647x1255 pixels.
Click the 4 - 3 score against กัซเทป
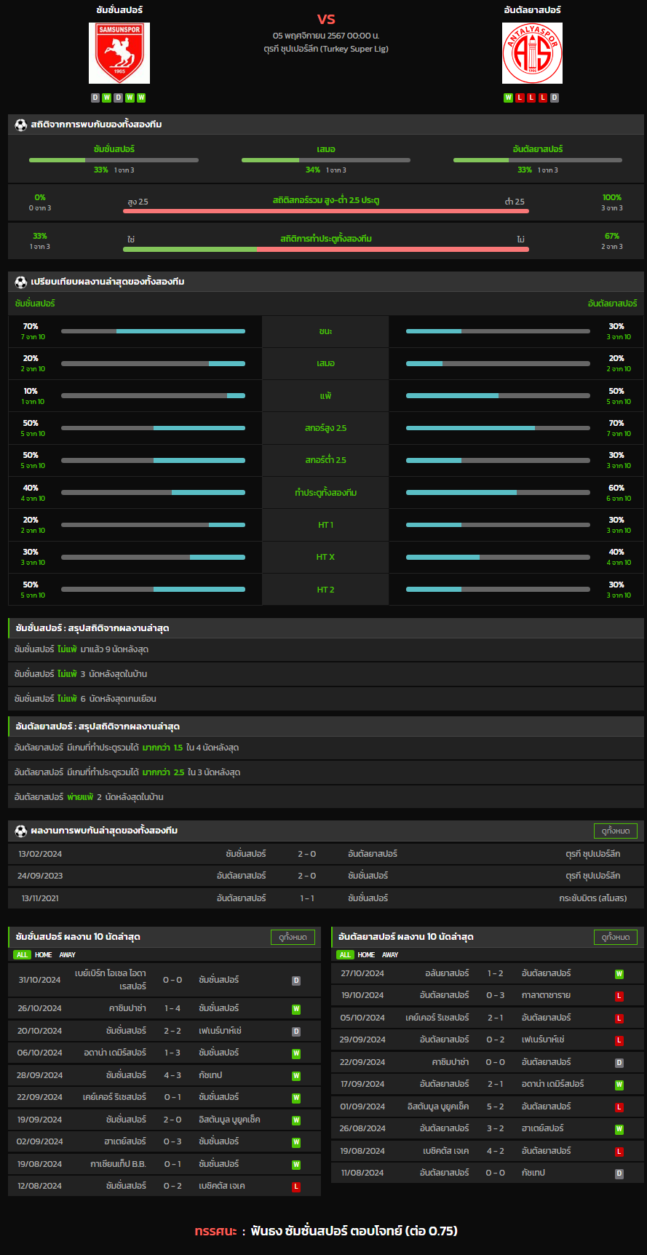coord(172,1076)
